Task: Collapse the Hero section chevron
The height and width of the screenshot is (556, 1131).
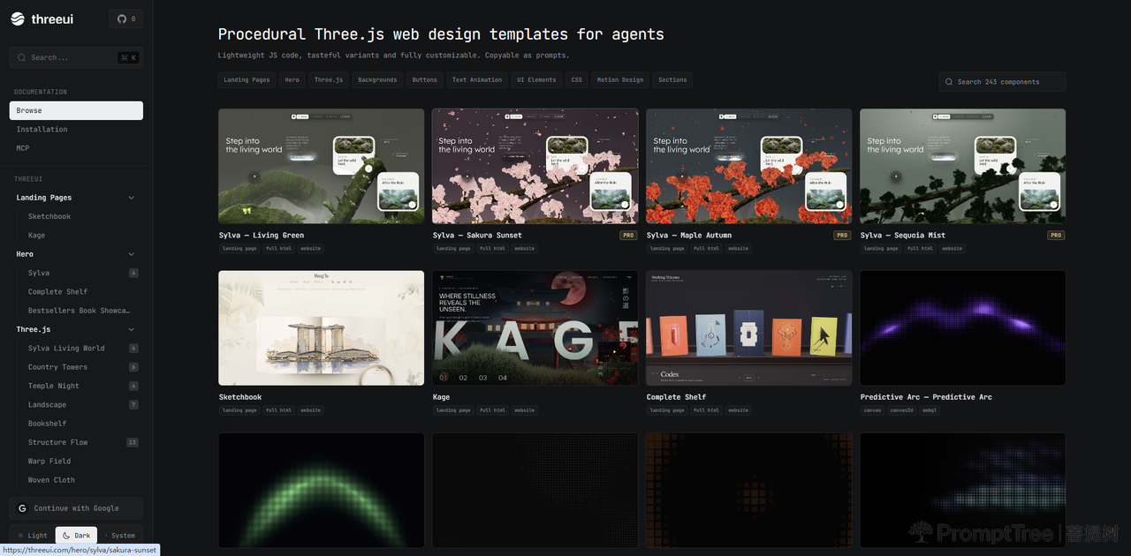Action: [132, 254]
